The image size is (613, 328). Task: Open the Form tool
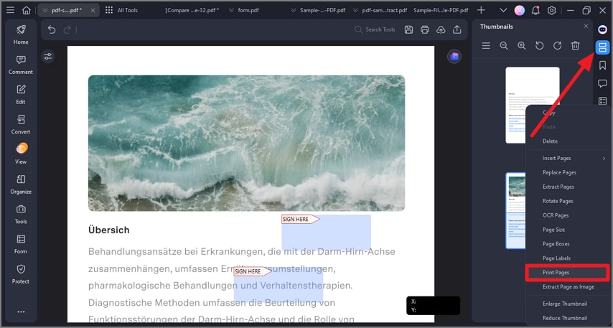coord(21,244)
